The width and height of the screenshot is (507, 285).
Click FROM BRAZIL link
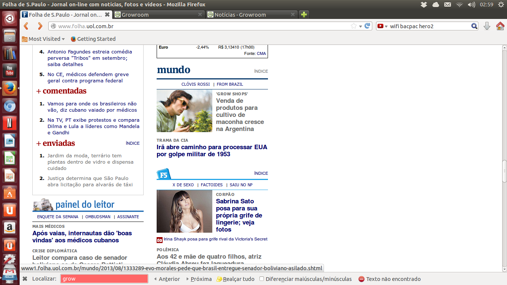click(230, 84)
